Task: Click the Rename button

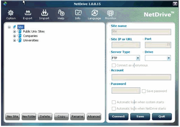Action: coord(78,117)
